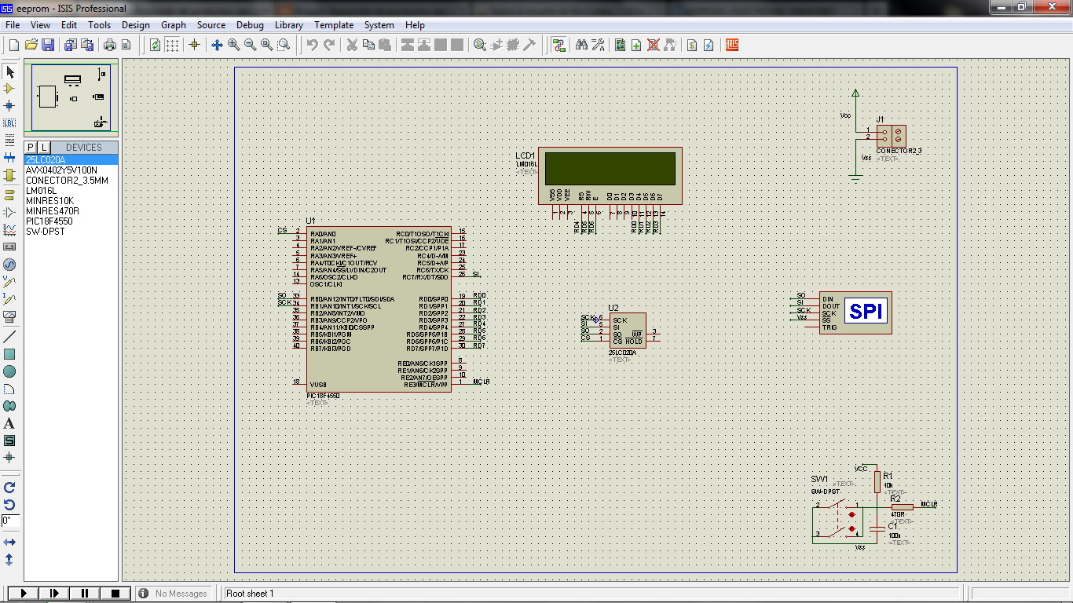1073x603 pixels.
Task: Toggle the grid display
Action: coord(172,45)
